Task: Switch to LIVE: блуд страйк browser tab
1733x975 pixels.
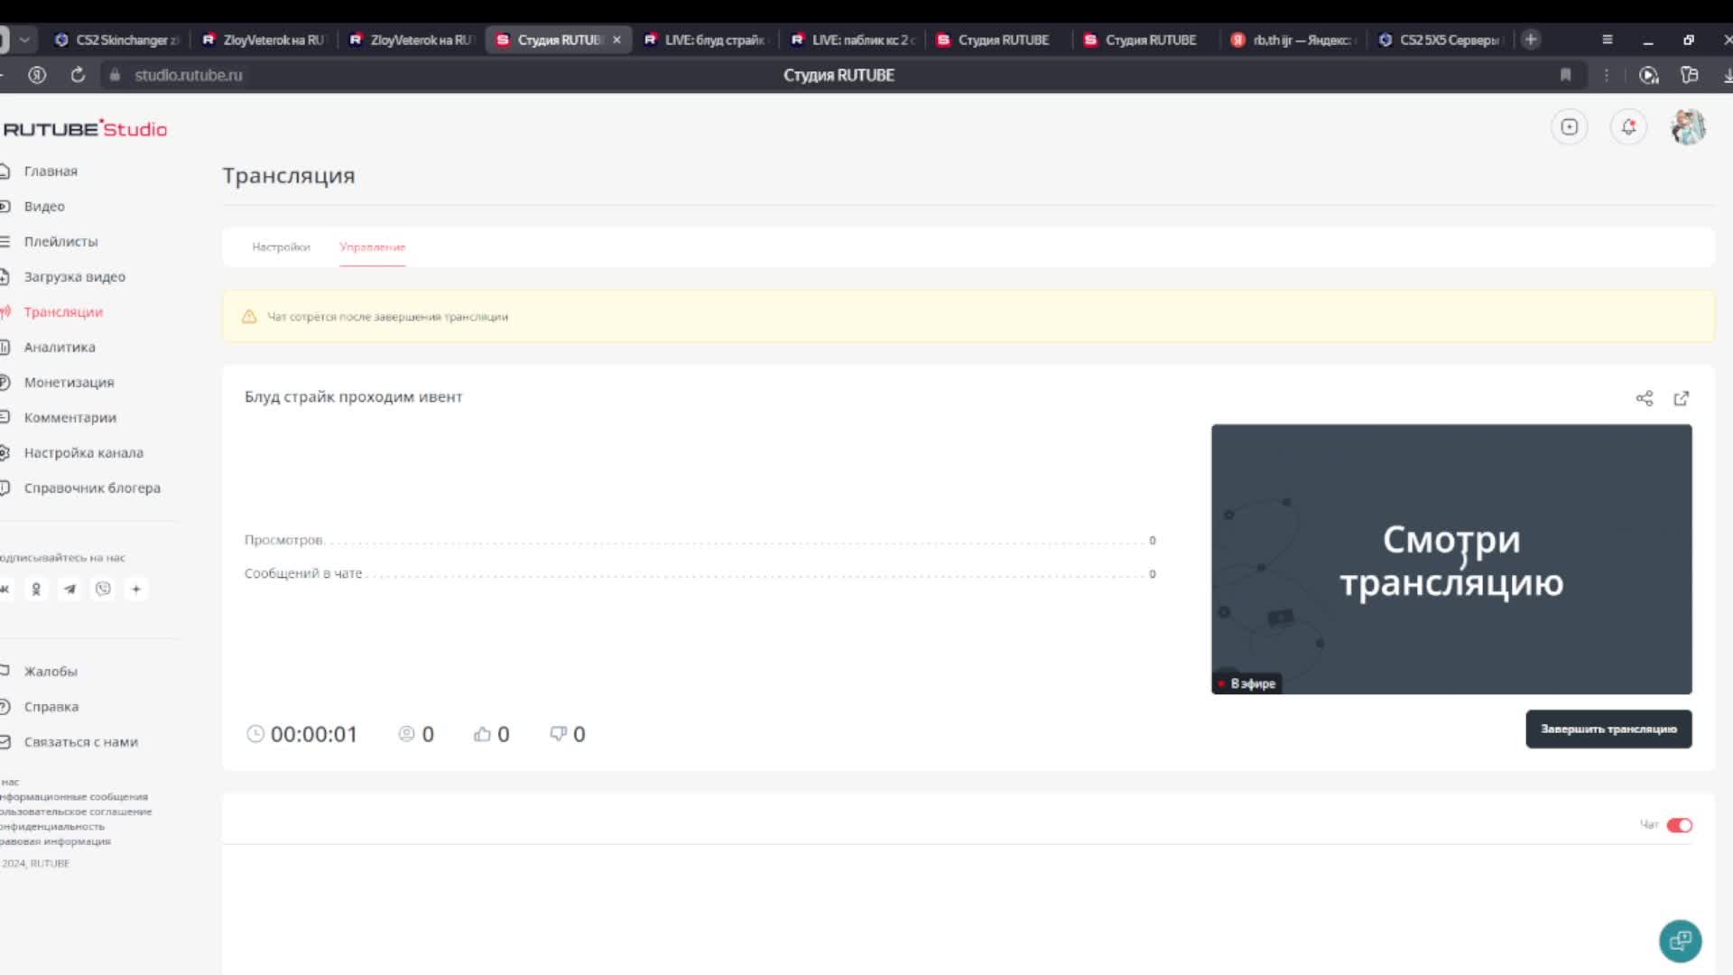Action: [705, 40]
